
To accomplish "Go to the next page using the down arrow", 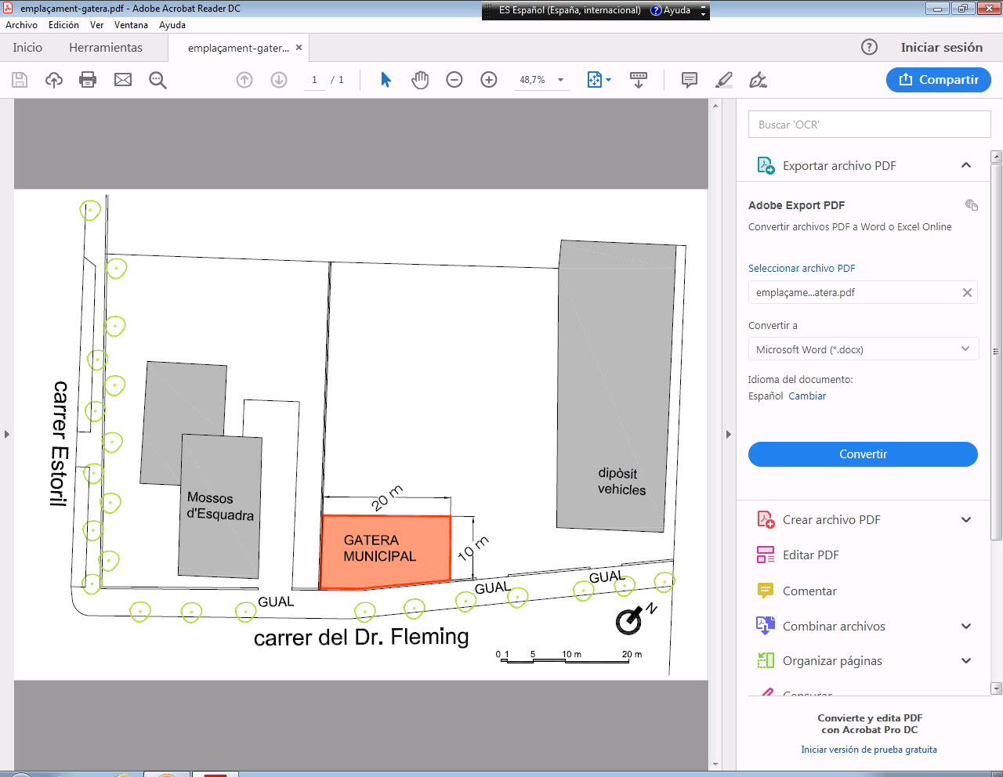I will [x=279, y=80].
